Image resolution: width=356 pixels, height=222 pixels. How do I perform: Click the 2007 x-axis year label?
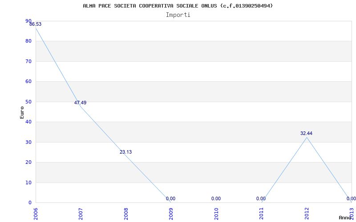(x=81, y=214)
